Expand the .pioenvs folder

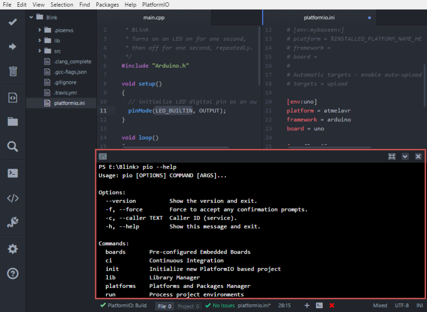point(39,29)
